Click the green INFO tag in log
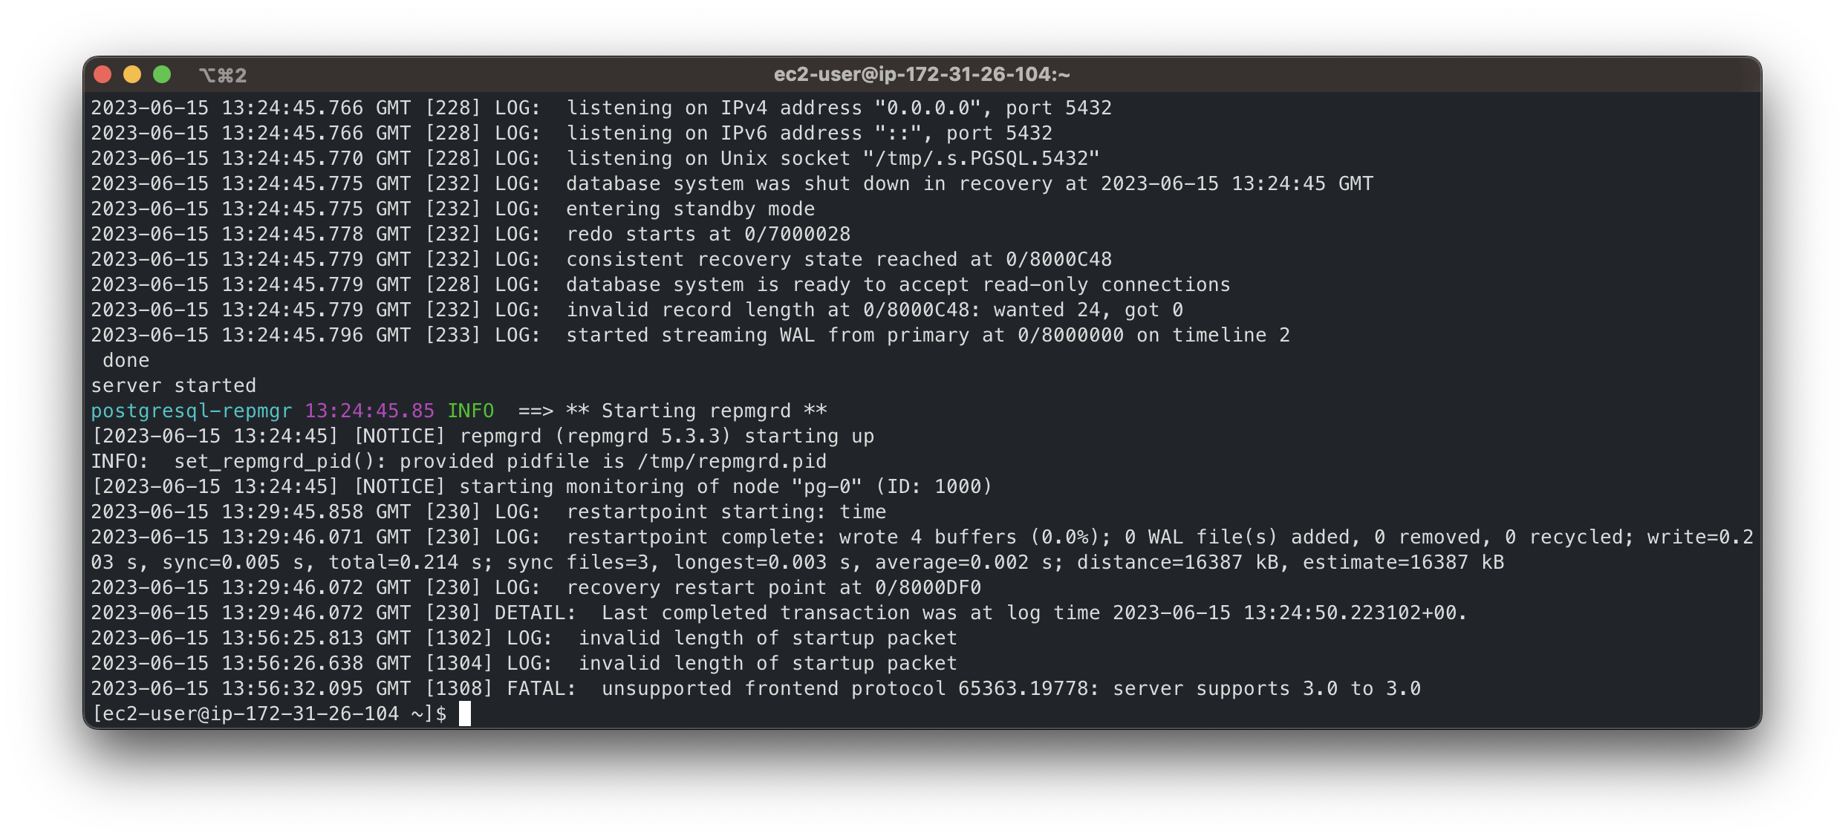Viewport: 1845px width, 839px height. click(470, 411)
